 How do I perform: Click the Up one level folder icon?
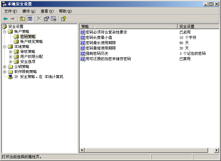point(22,19)
